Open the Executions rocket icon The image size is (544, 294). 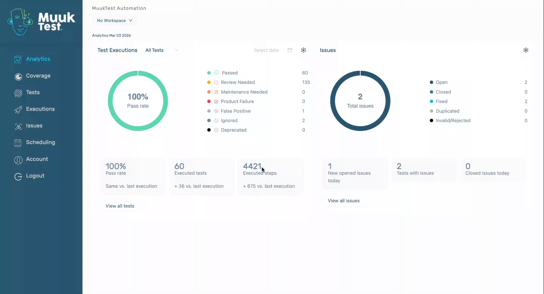coord(18,110)
